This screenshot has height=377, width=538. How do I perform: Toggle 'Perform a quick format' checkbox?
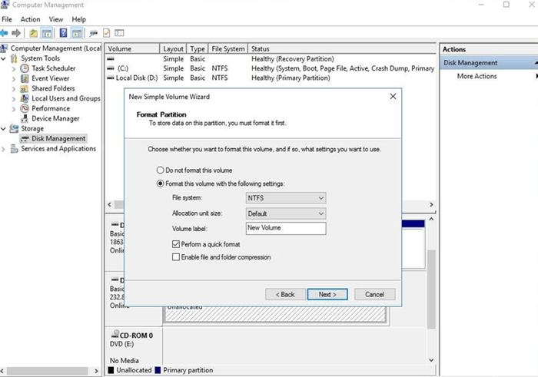coord(176,243)
